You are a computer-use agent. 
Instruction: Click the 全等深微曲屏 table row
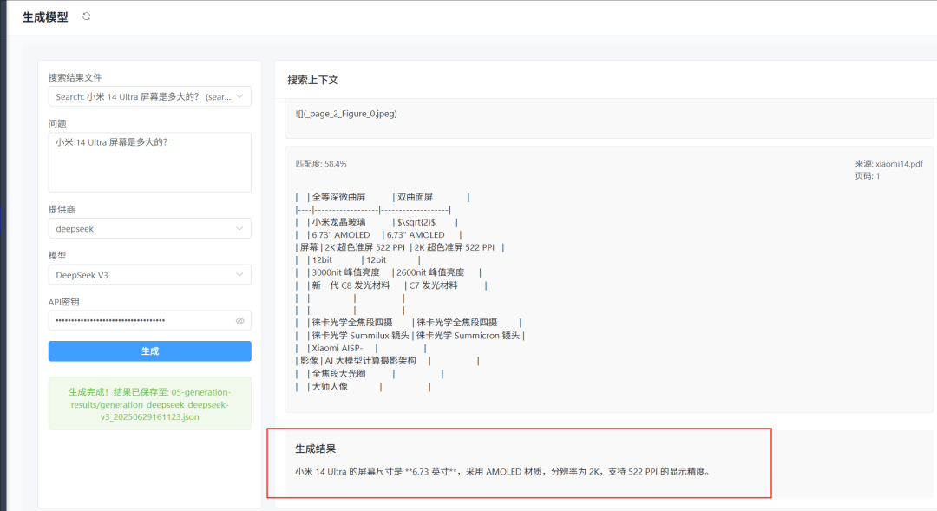pos(383,197)
